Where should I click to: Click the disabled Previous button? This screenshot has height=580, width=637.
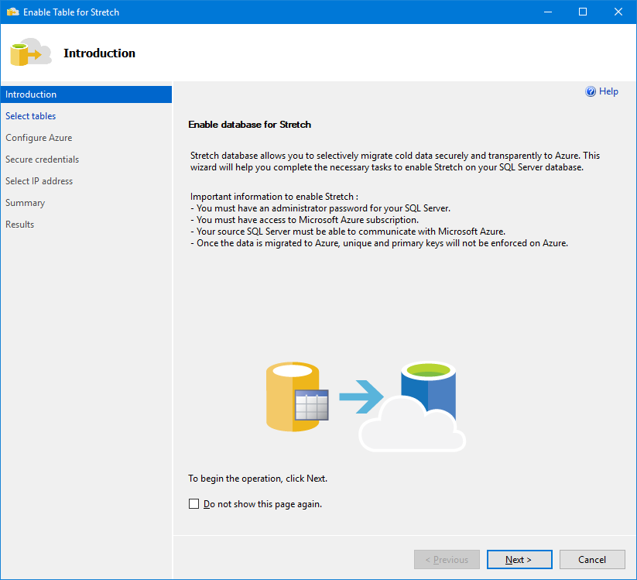(x=447, y=560)
